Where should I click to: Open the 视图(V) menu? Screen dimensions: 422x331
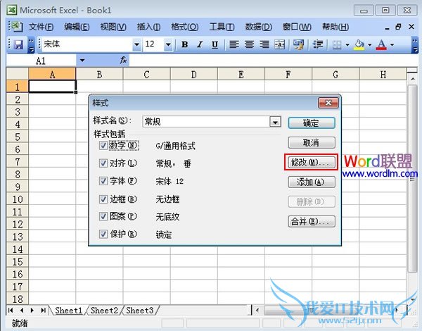(113, 27)
